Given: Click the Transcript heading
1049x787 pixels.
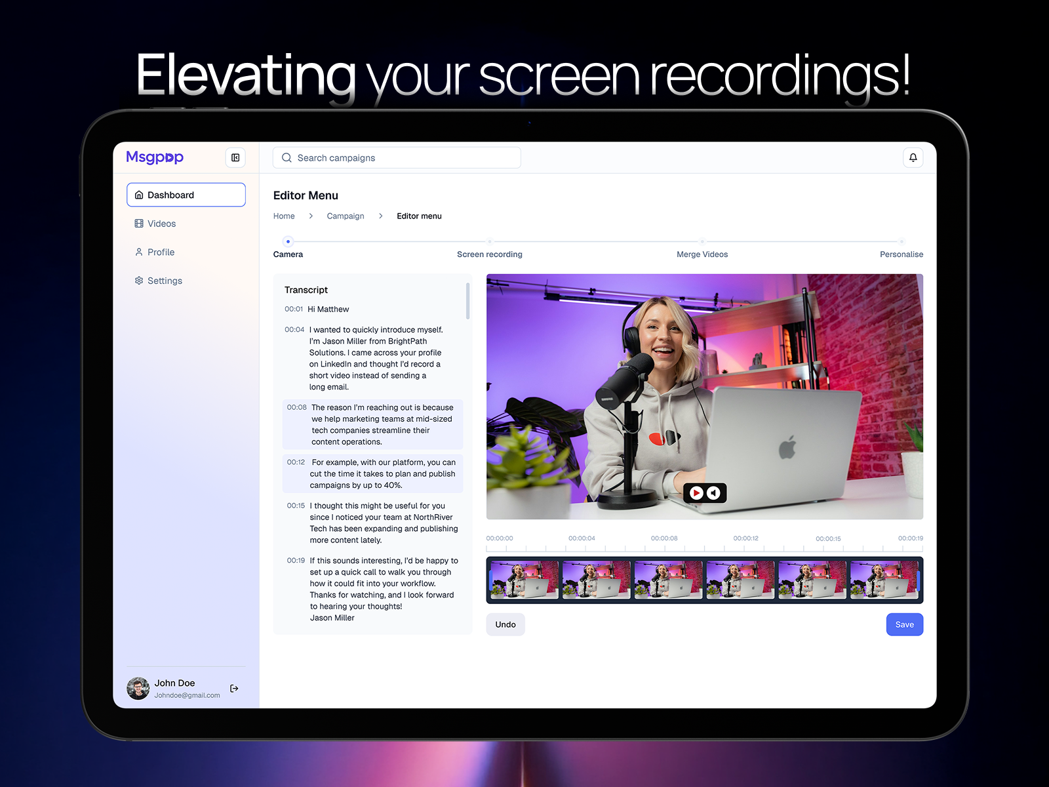Looking at the screenshot, I should click(x=306, y=290).
